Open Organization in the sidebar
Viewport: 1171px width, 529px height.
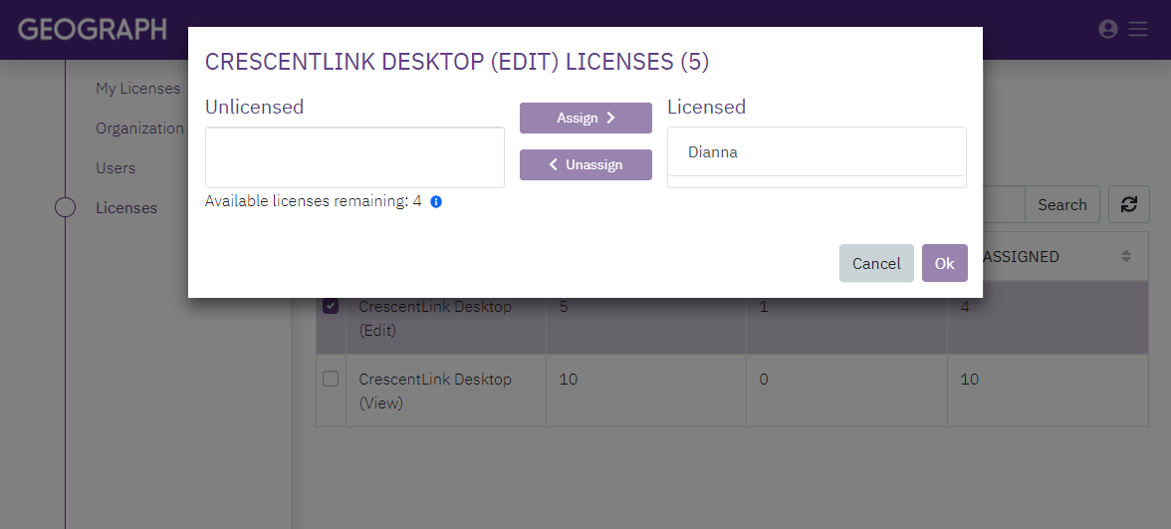pyautogui.click(x=139, y=129)
